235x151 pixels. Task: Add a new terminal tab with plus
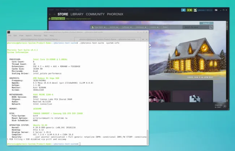[x=143, y=39]
